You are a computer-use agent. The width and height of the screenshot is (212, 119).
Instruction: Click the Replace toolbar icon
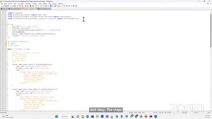pyautogui.click(x=33, y=6)
